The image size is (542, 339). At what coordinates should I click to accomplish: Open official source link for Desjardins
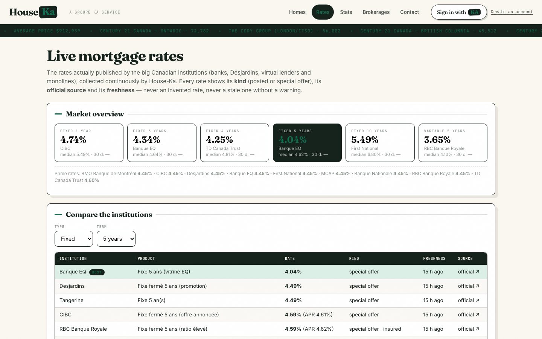tap(469, 286)
